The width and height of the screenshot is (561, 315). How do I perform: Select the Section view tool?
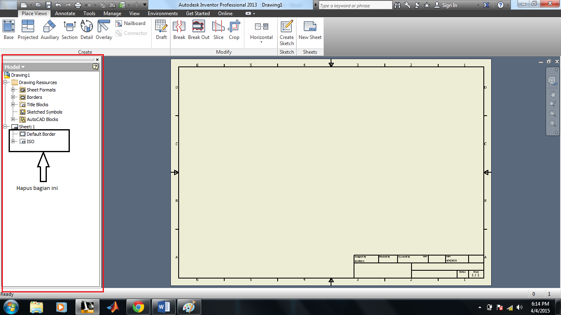69,30
